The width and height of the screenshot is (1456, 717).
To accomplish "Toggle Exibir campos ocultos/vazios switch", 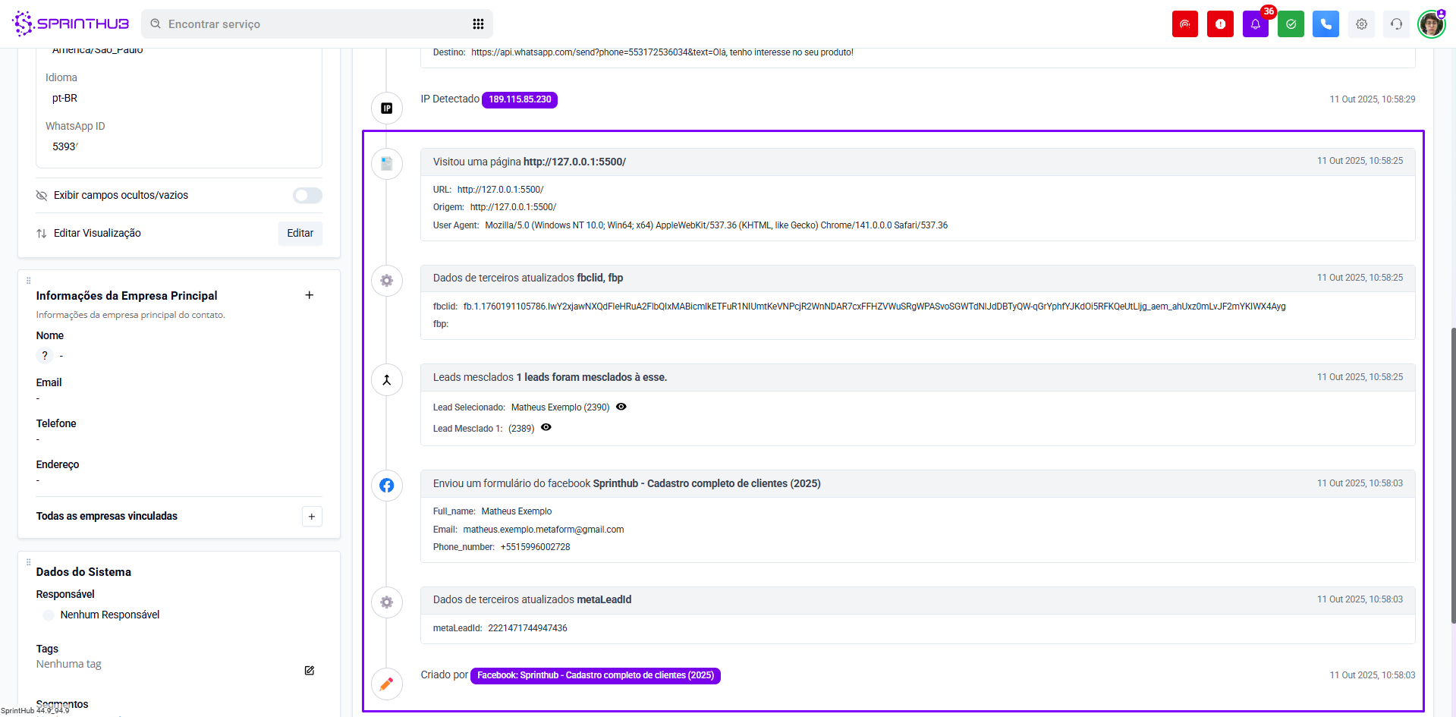I will [307, 196].
